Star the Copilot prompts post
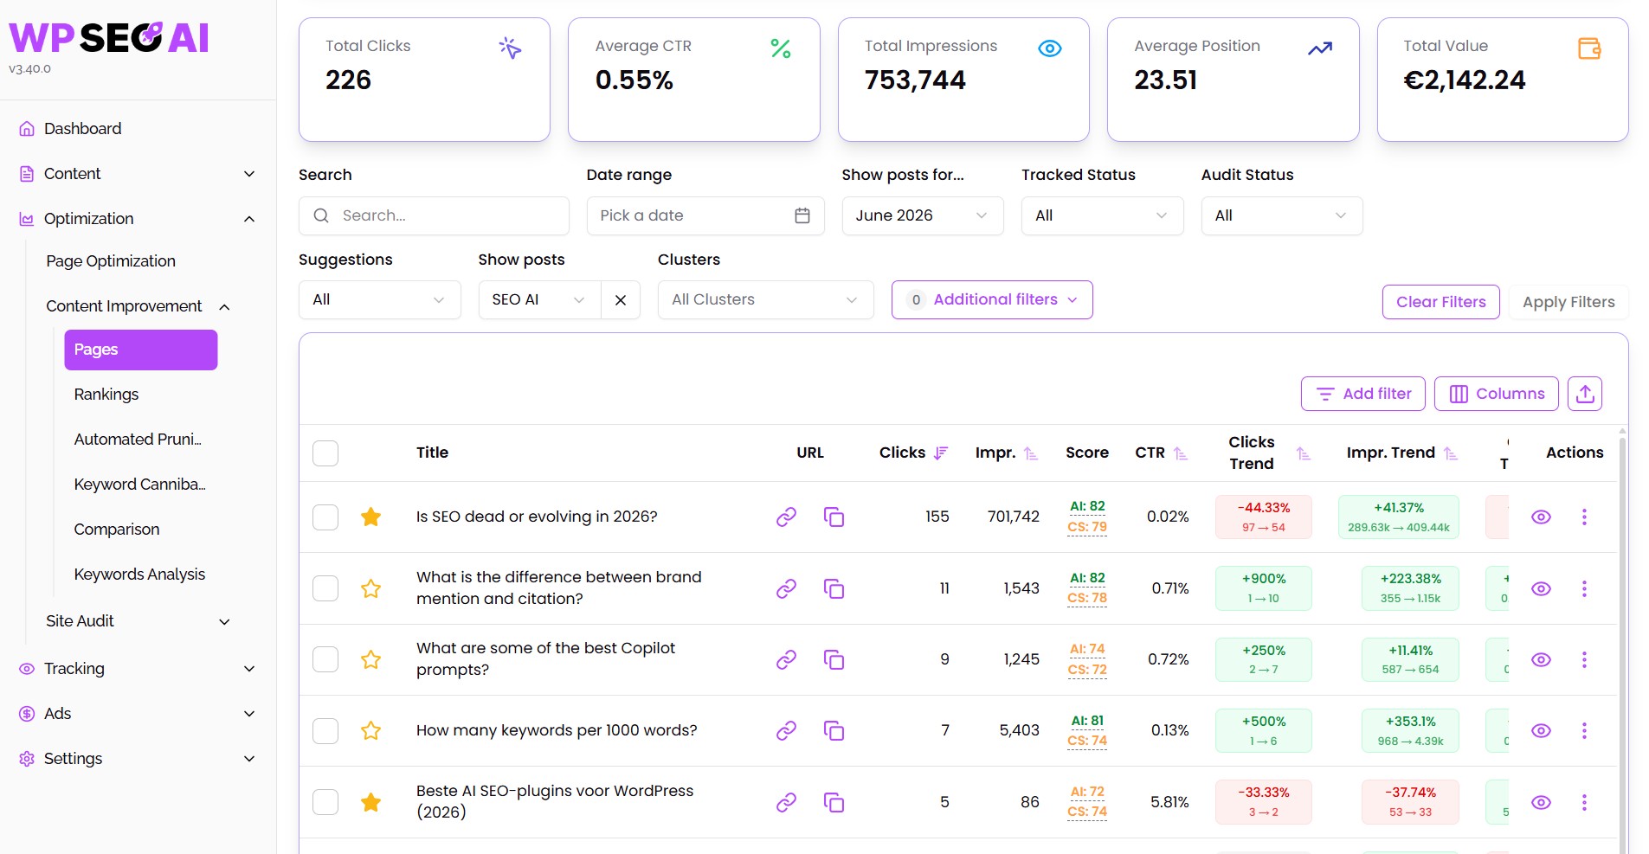The height and width of the screenshot is (854, 1649). pos(370,659)
